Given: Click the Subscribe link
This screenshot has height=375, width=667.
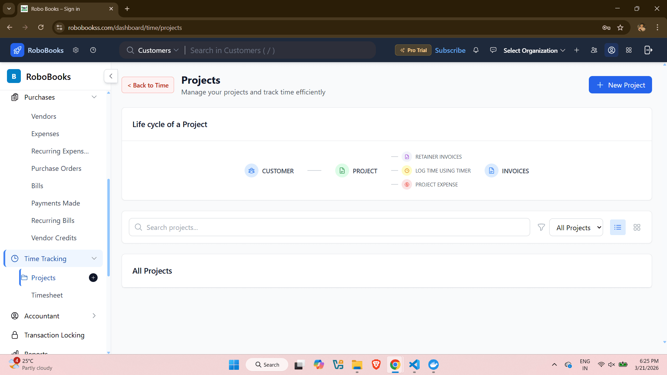Looking at the screenshot, I should [450, 50].
